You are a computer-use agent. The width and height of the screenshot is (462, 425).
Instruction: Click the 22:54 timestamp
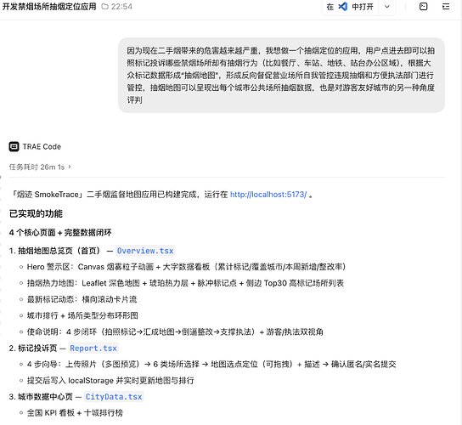(121, 7)
